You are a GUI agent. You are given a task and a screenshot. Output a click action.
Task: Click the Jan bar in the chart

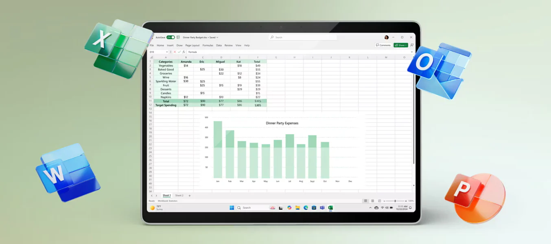click(x=218, y=149)
